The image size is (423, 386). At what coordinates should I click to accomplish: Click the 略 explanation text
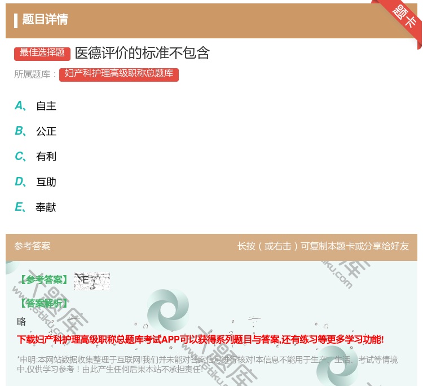click(x=21, y=321)
